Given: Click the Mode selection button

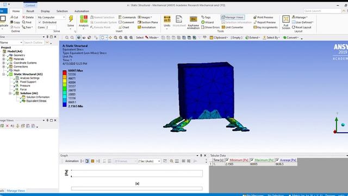Looking at the screenshot, I should pos(152,38).
